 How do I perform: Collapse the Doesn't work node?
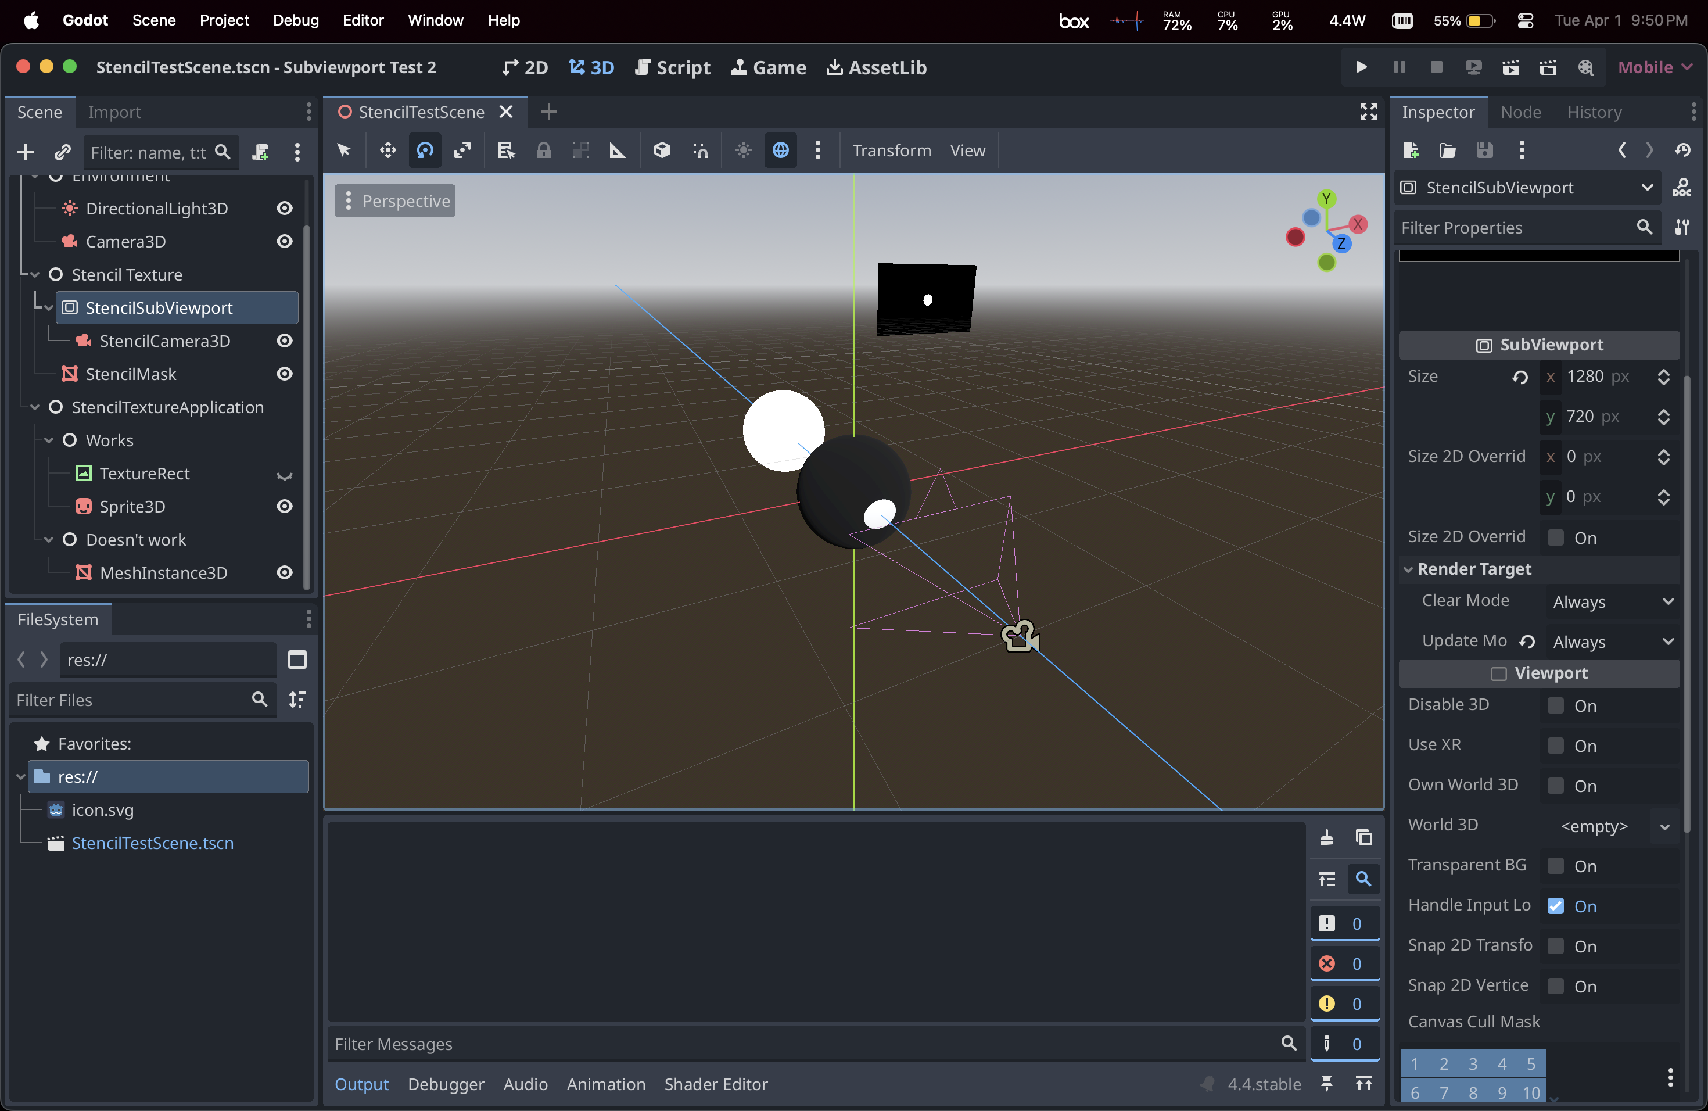click(x=49, y=540)
